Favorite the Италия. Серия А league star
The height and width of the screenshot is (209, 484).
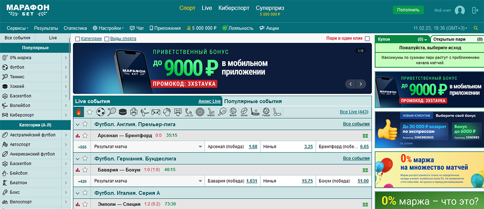click(85, 193)
